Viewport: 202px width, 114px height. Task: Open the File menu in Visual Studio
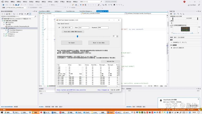coord(6,2)
